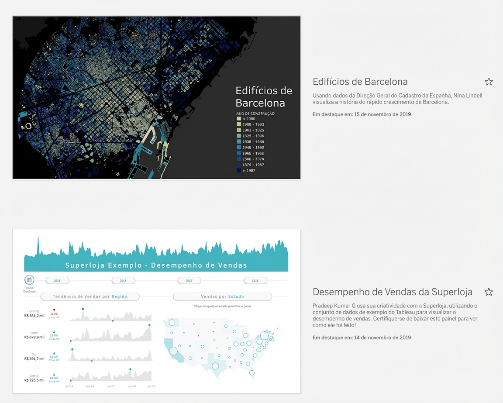Click the teal increase arrow for Leste region
The height and width of the screenshot is (403, 503).
(54, 331)
